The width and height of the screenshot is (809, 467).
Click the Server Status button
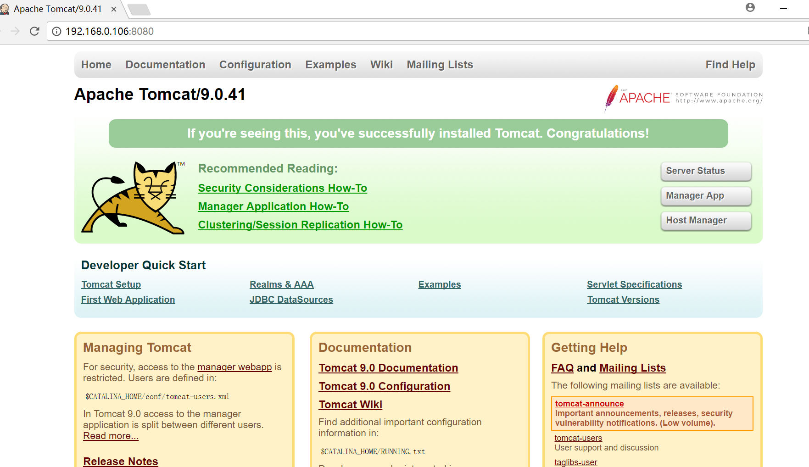pyautogui.click(x=706, y=171)
